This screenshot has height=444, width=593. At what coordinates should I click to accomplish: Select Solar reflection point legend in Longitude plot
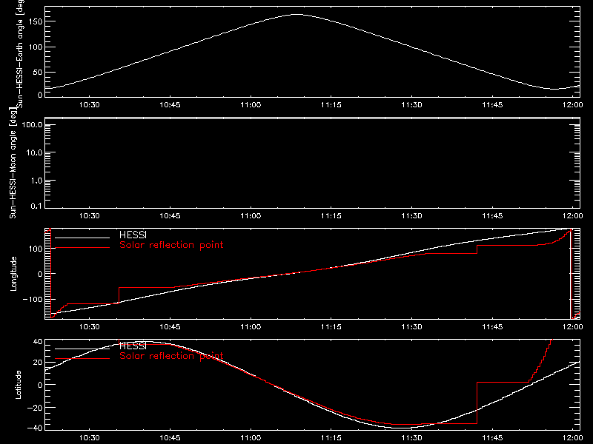tap(171, 245)
